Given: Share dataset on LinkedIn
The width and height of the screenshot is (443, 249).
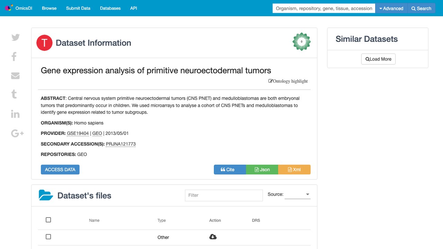Looking at the screenshot, I should click(15, 114).
